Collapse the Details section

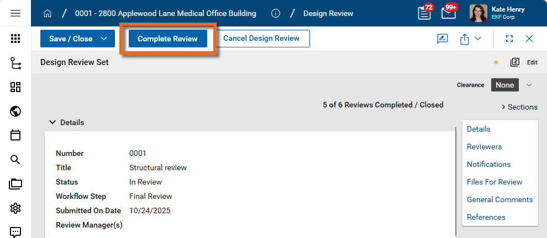tap(52, 122)
